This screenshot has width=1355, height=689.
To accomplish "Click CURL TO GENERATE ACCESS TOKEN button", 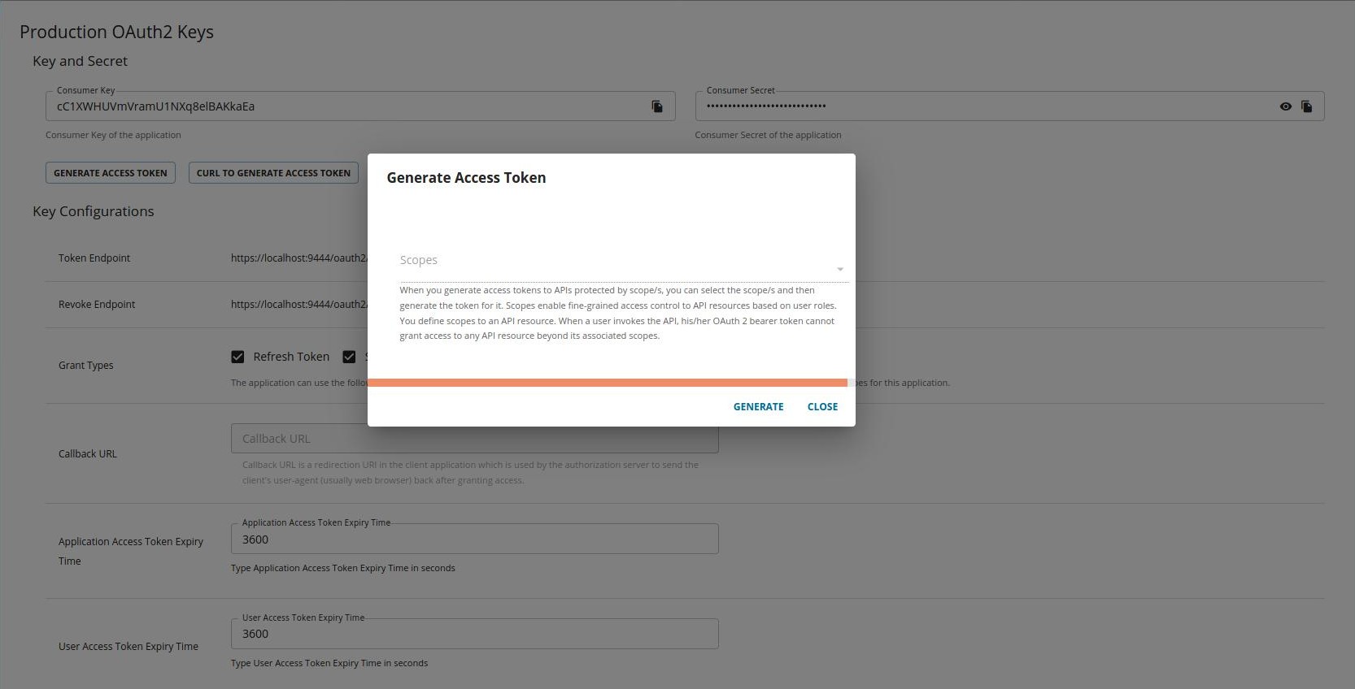I will [x=273, y=173].
